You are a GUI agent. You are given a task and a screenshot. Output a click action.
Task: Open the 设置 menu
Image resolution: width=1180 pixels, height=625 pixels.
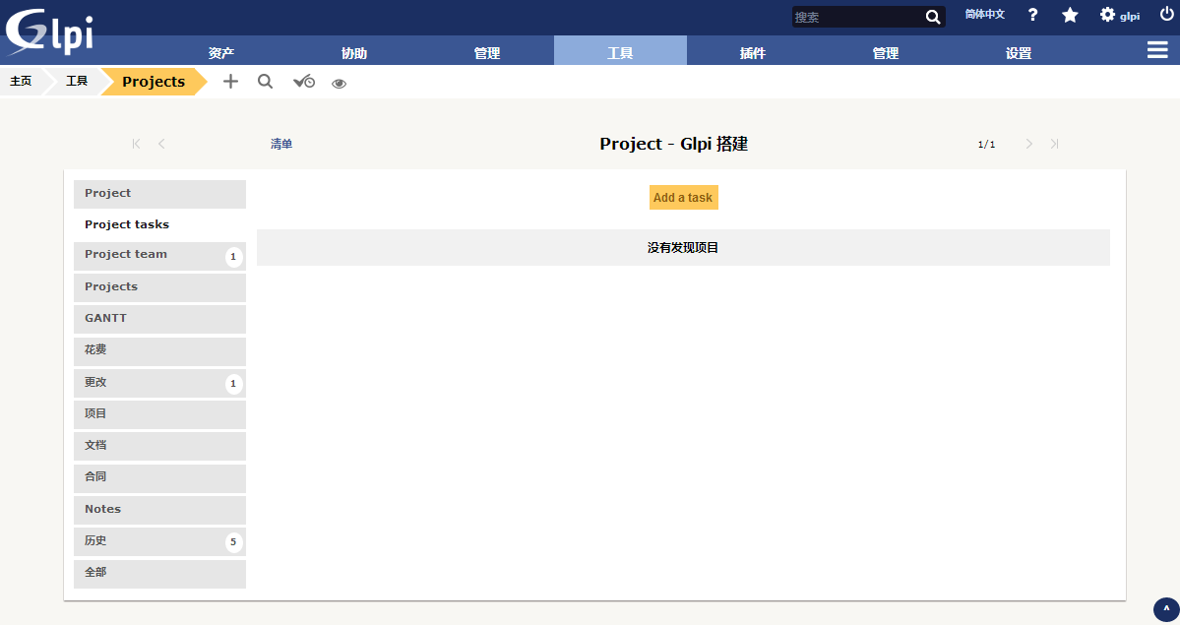point(1019,53)
